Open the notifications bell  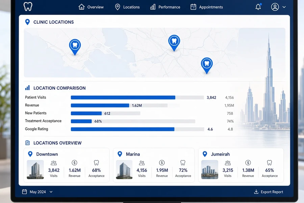pos(258,7)
